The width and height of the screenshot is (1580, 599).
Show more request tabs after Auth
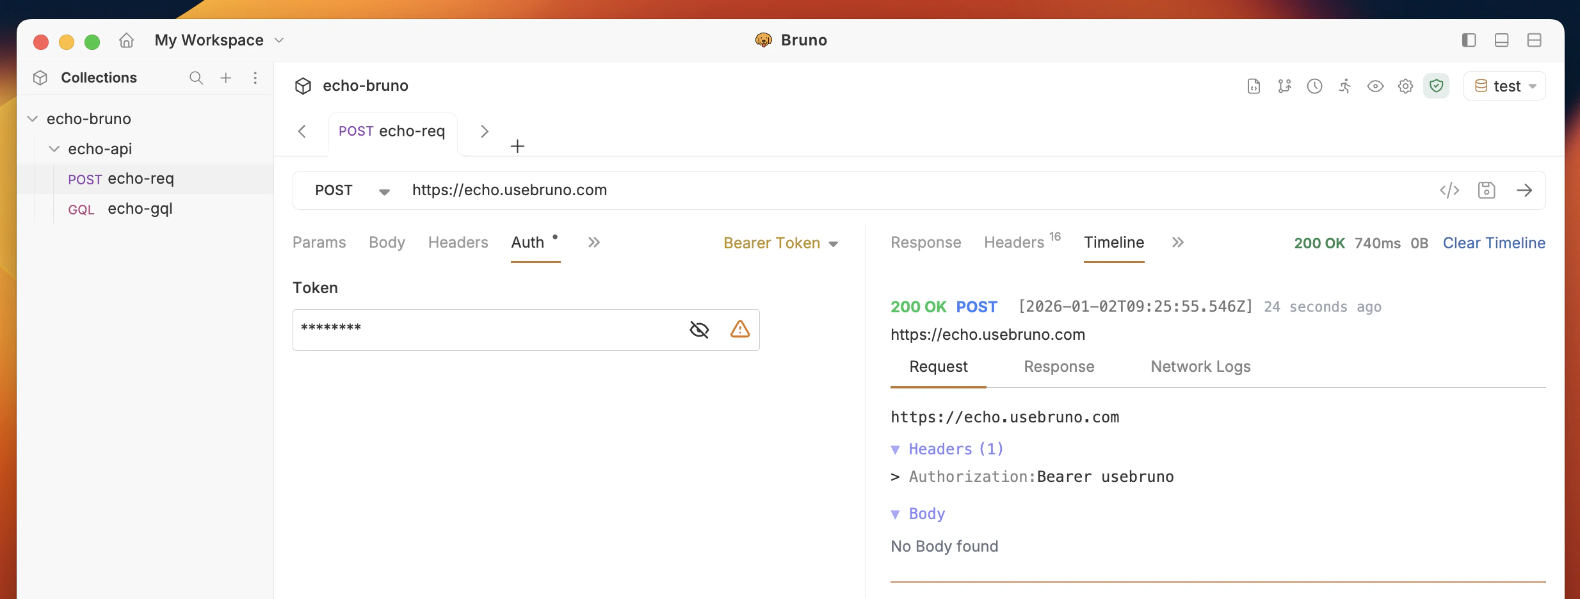coord(594,243)
